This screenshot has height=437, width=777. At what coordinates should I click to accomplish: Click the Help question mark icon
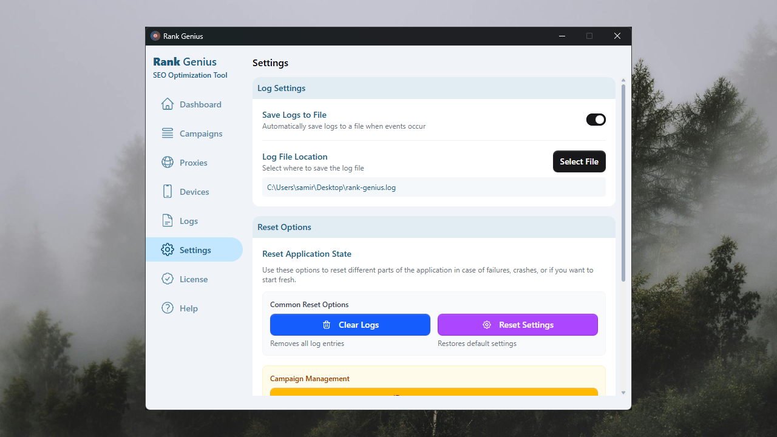coord(168,308)
